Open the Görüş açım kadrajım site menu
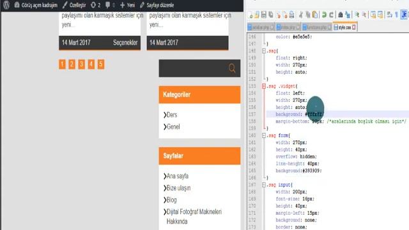The height and width of the screenshot is (230, 409). coord(36,5)
